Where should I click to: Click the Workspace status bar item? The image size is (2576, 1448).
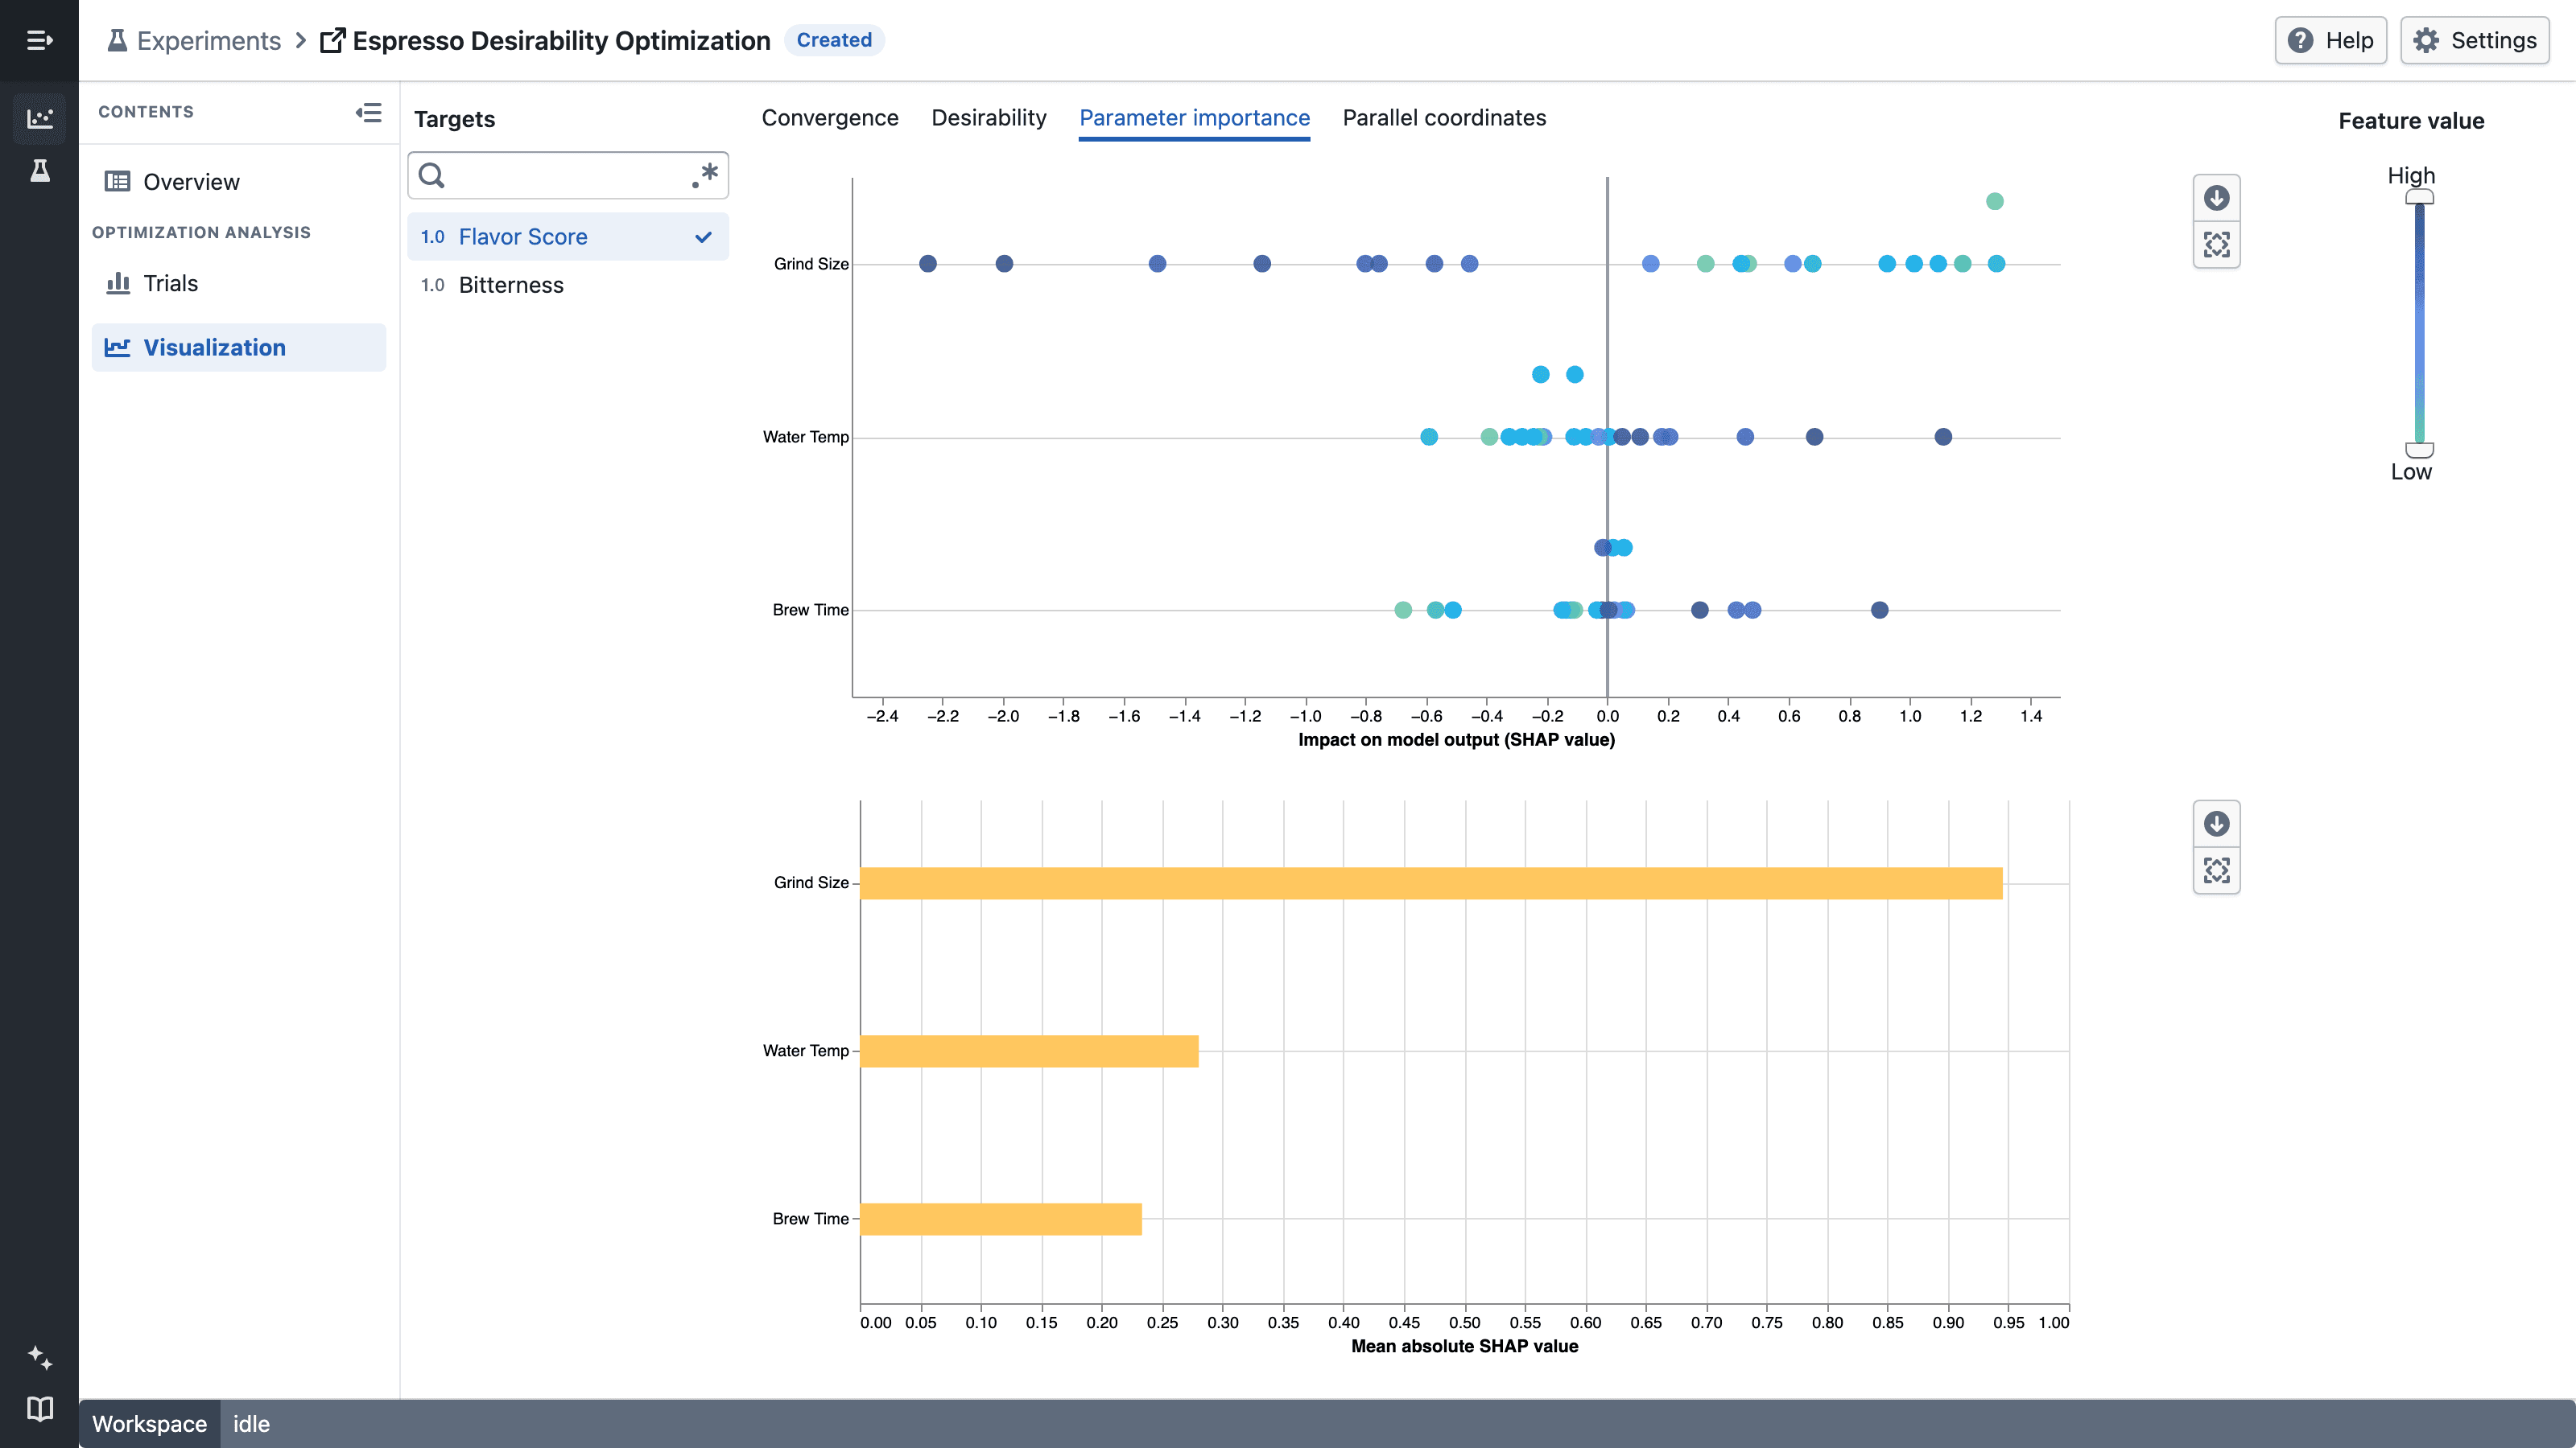[149, 1424]
